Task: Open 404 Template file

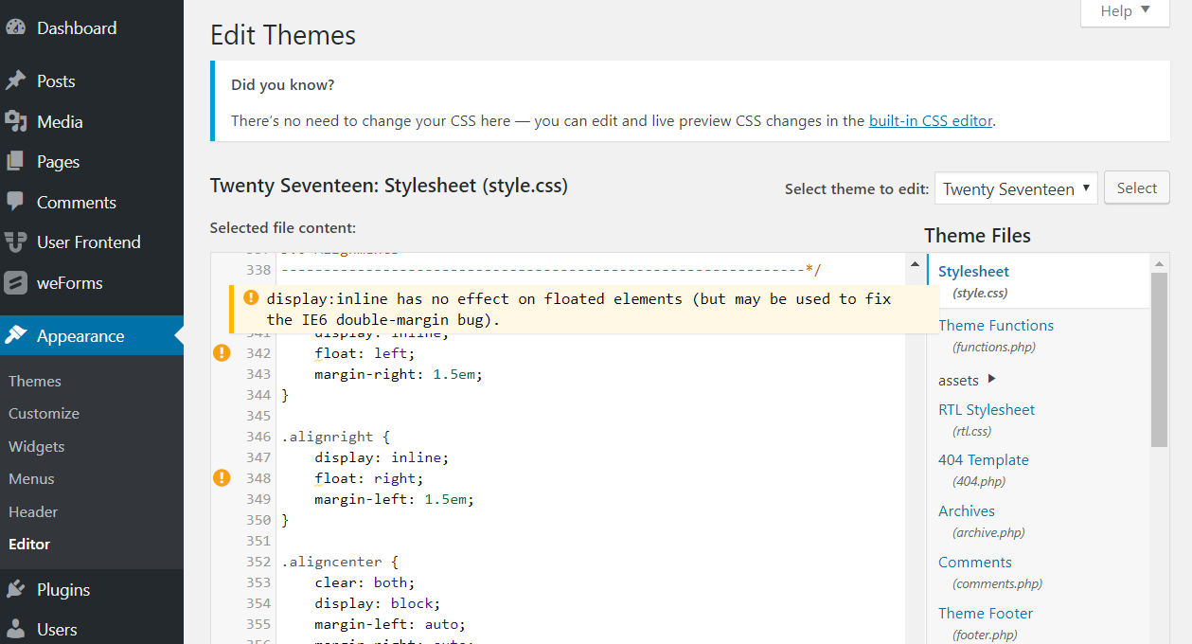Action: pyautogui.click(x=984, y=460)
